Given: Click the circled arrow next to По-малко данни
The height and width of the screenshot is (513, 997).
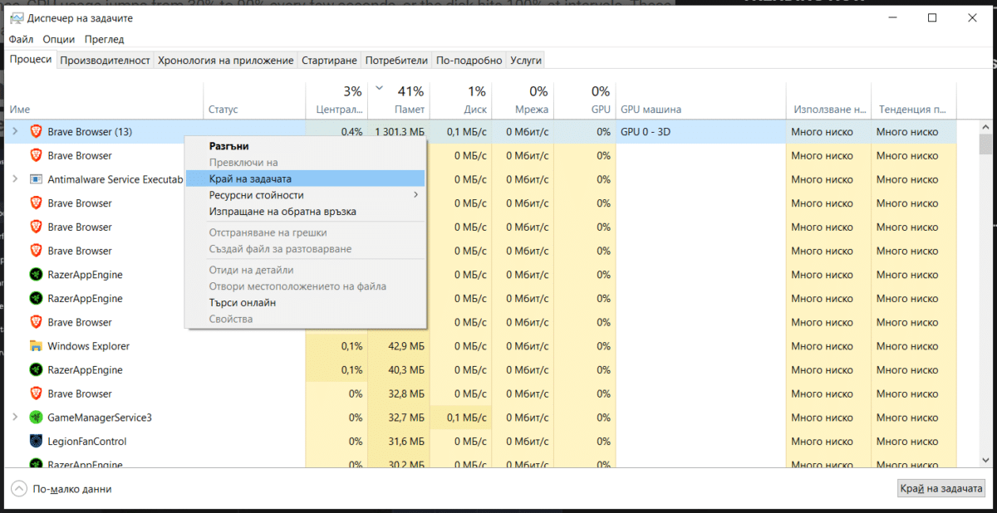Looking at the screenshot, I should (19, 489).
